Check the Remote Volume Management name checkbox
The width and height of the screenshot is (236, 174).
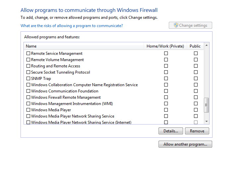pos(28,60)
